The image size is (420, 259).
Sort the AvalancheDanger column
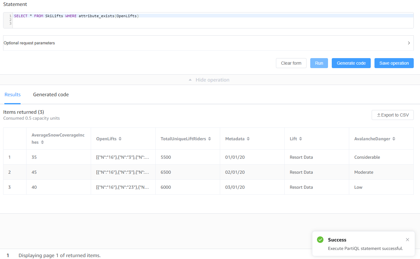coord(393,139)
